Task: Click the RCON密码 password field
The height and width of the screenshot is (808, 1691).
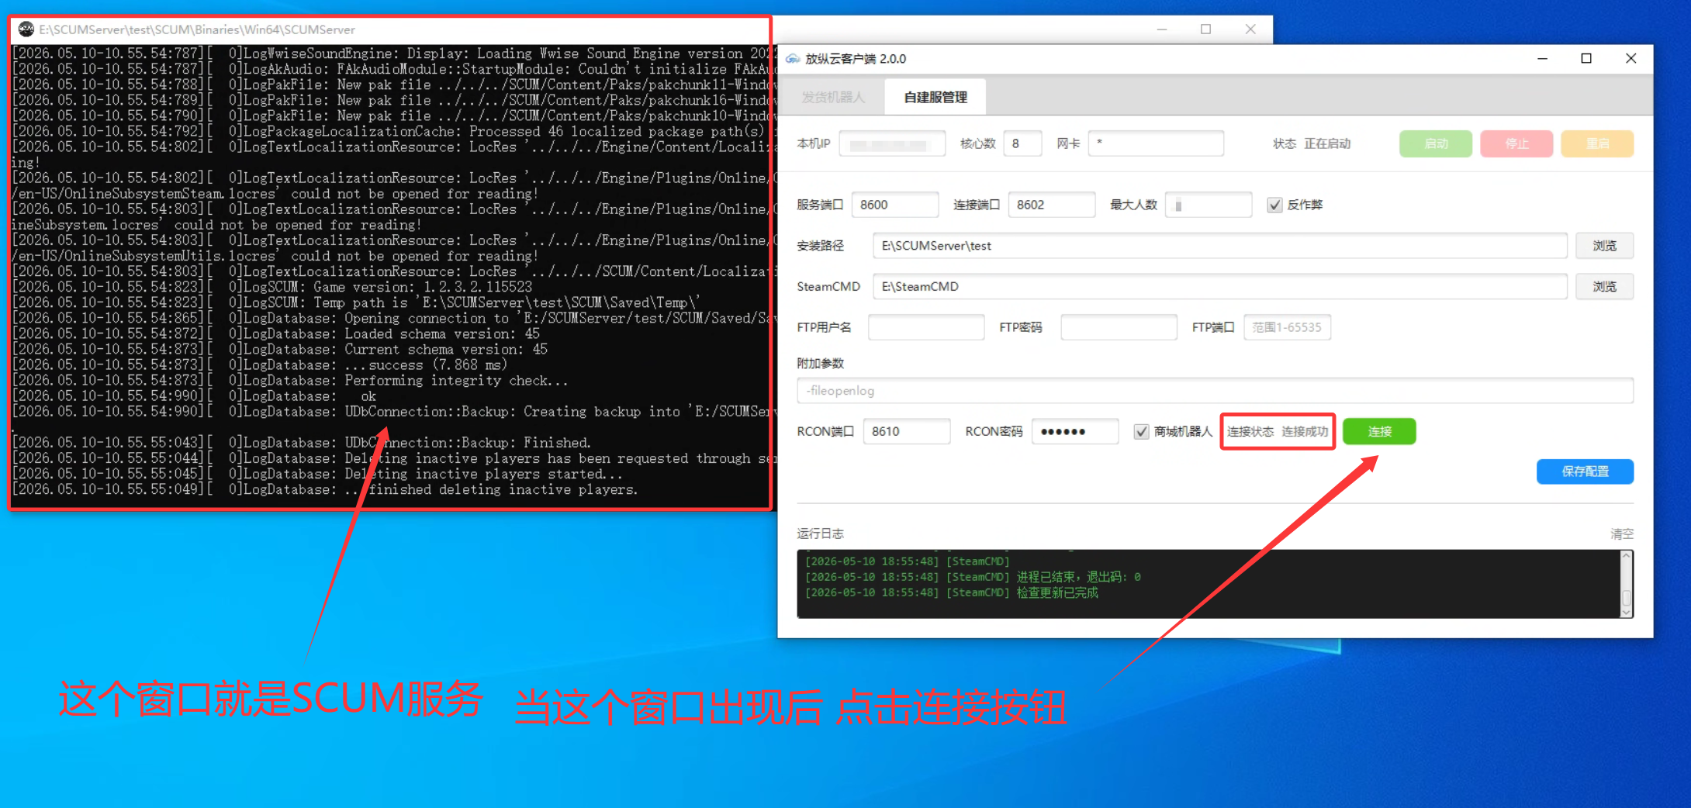Action: (x=1075, y=431)
